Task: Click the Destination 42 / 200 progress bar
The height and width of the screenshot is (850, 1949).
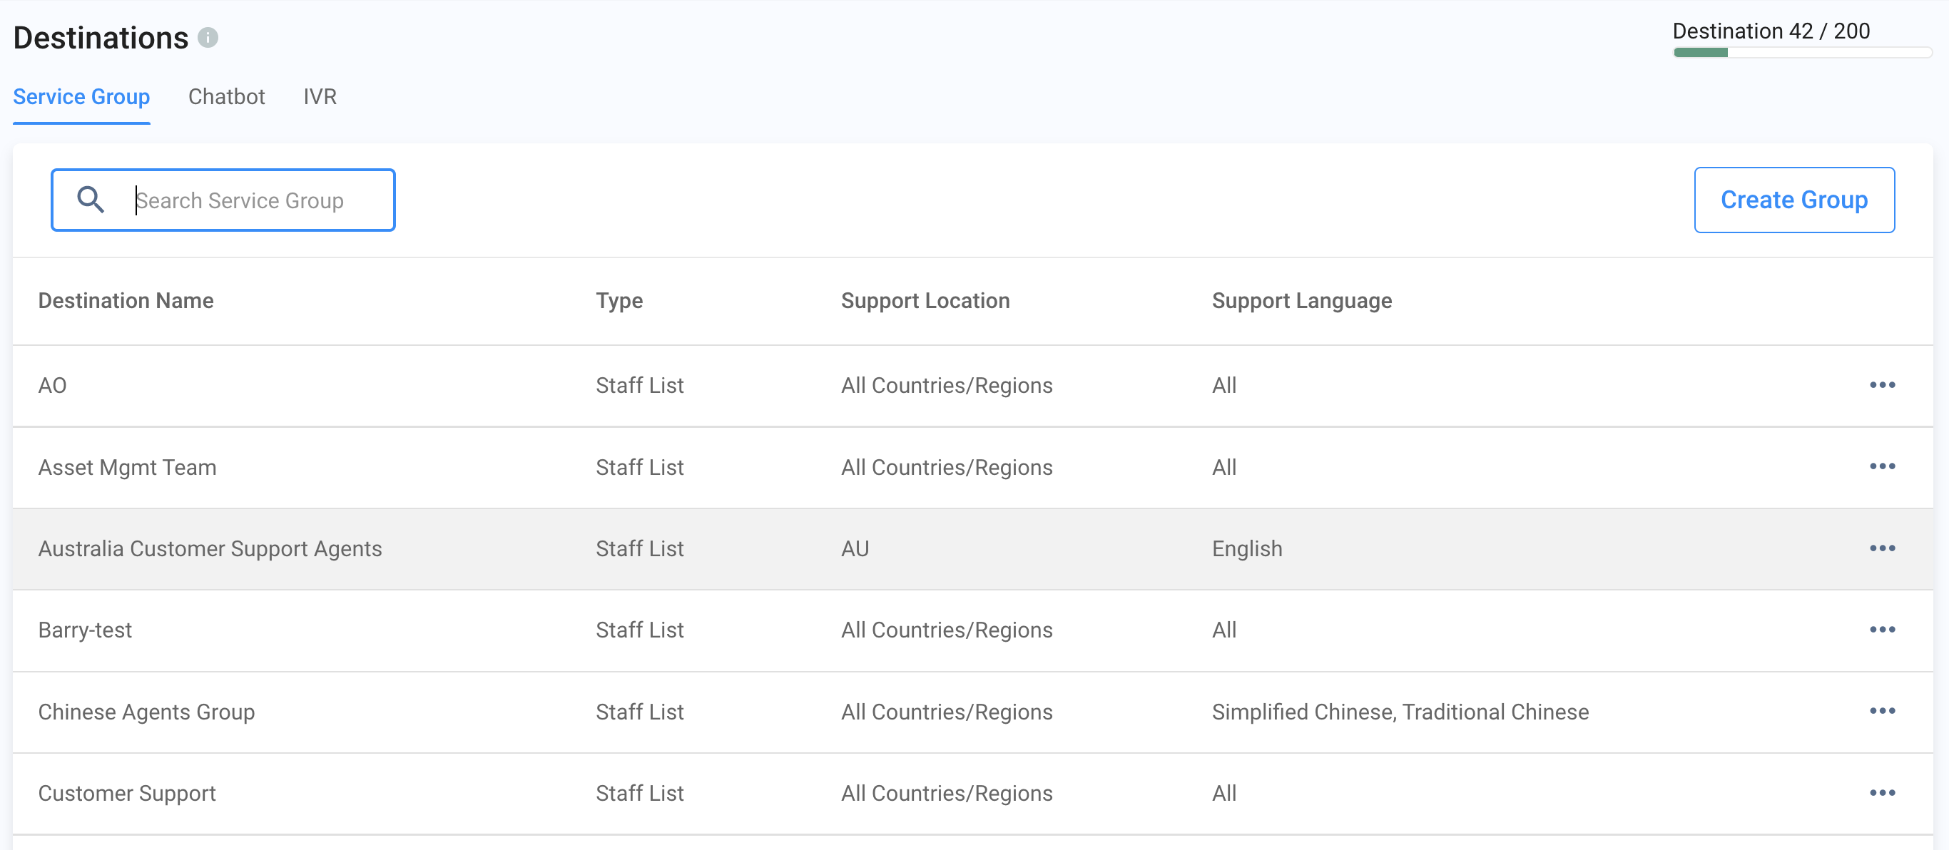Action: (x=1802, y=52)
